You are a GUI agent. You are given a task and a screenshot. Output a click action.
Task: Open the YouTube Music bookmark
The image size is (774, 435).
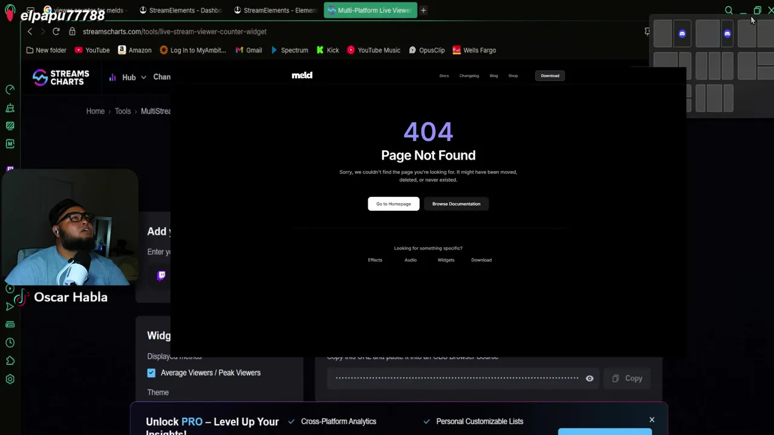[x=373, y=50]
